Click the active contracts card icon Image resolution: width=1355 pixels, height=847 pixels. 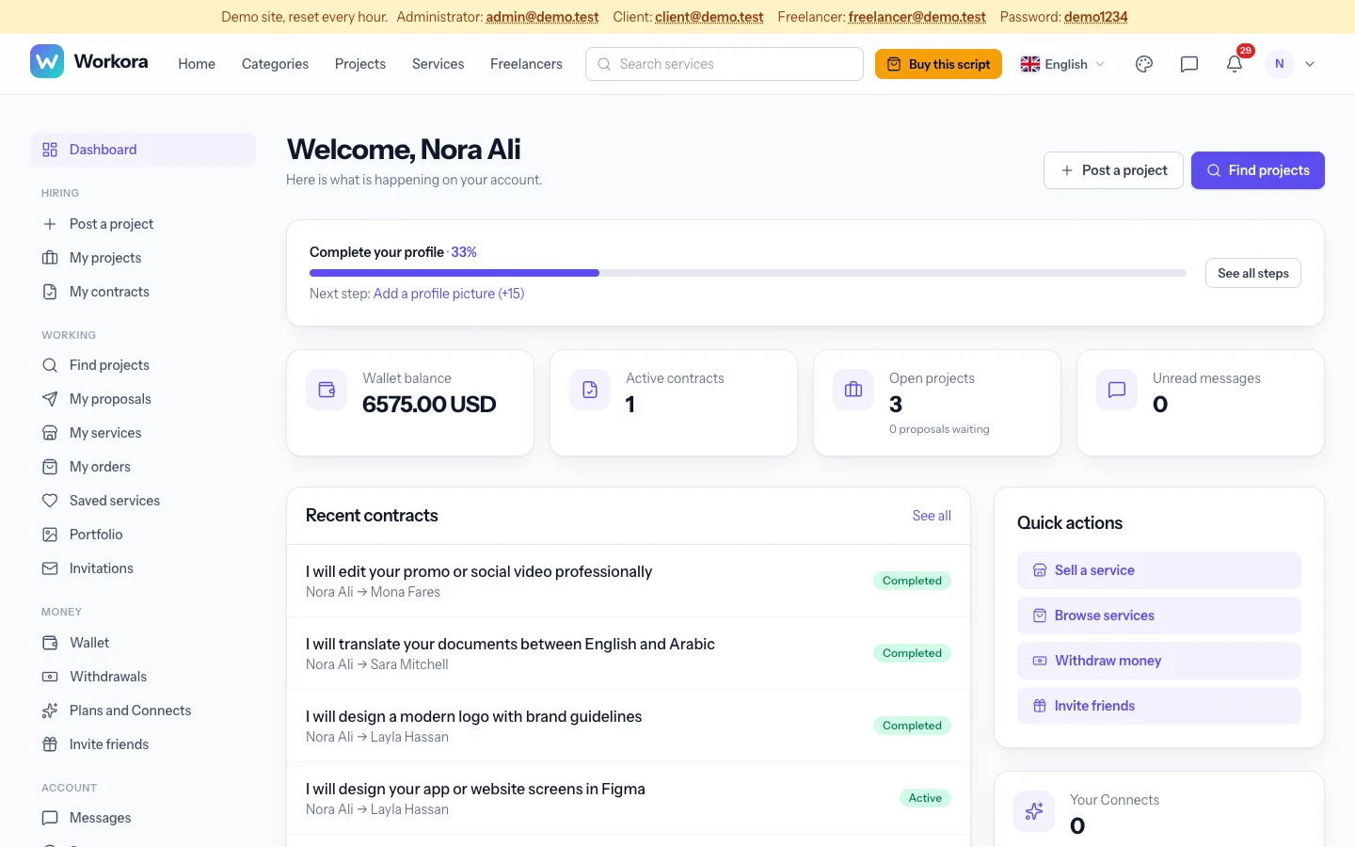pyautogui.click(x=590, y=390)
